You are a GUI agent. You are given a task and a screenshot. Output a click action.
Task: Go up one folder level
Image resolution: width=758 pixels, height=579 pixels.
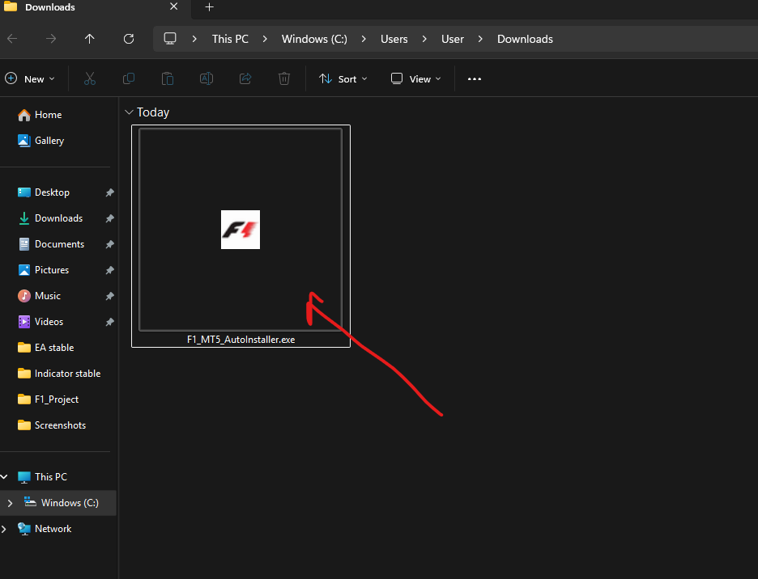90,39
